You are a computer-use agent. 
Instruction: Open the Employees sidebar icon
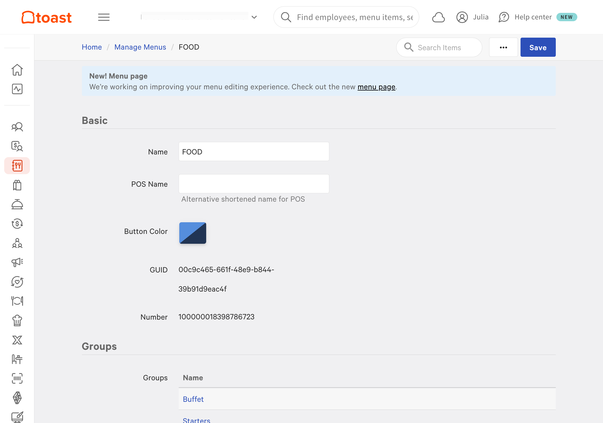click(17, 127)
